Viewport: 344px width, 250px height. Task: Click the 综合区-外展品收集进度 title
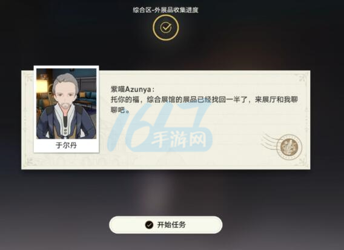pos(165,10)
